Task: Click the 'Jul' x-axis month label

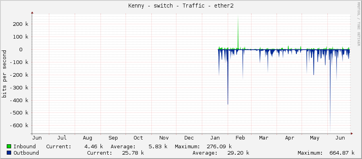Action: (x=62, y=138)
